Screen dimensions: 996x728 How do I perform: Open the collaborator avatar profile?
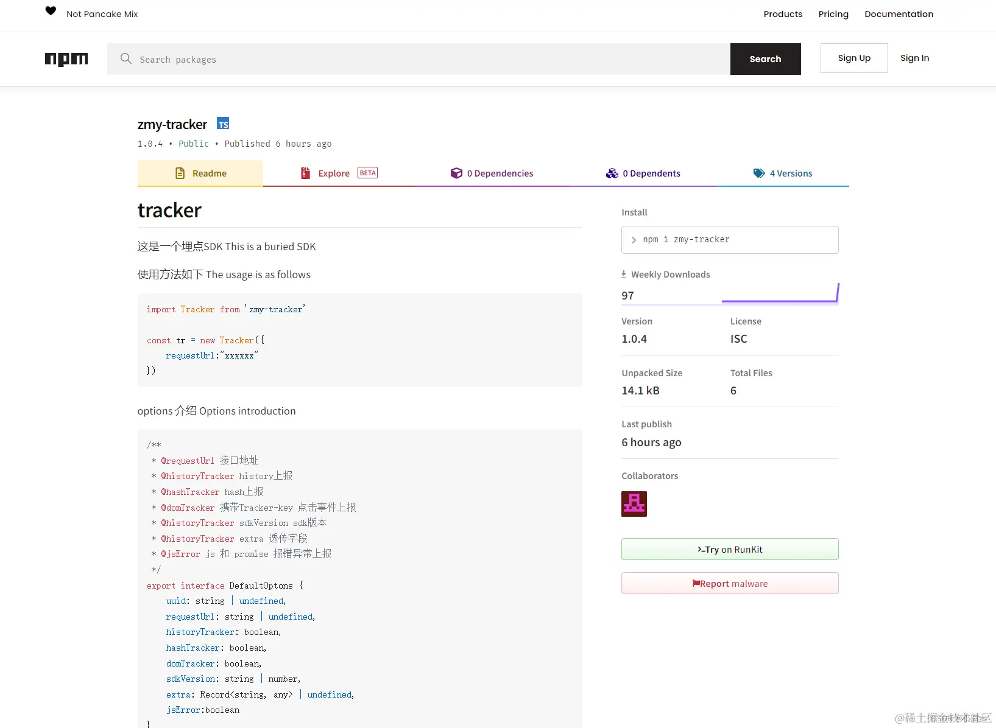tap(634, 504)
